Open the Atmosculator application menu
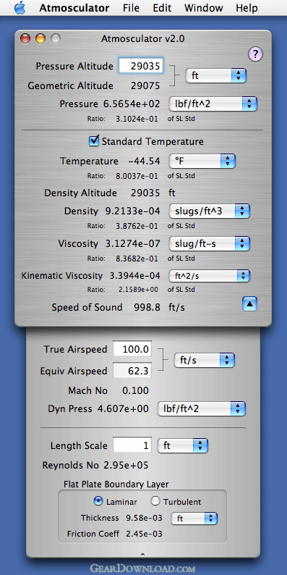Viewport: 287px width, 575px height. (x=74, y=8)
